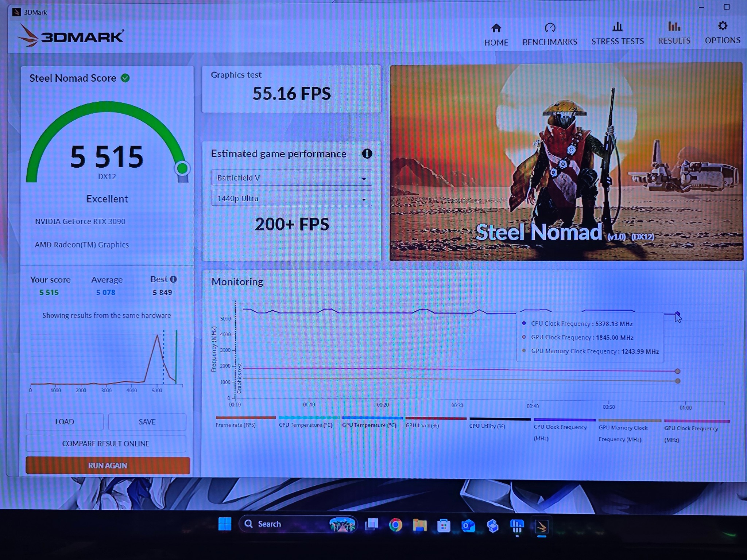Toggle the GPU Temperature (°C) legend series
The width and height of the screenshot is (747, 560).
pos(372,422)
